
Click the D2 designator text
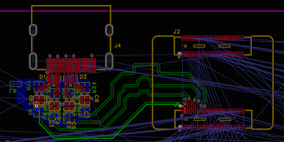point(83,77)
